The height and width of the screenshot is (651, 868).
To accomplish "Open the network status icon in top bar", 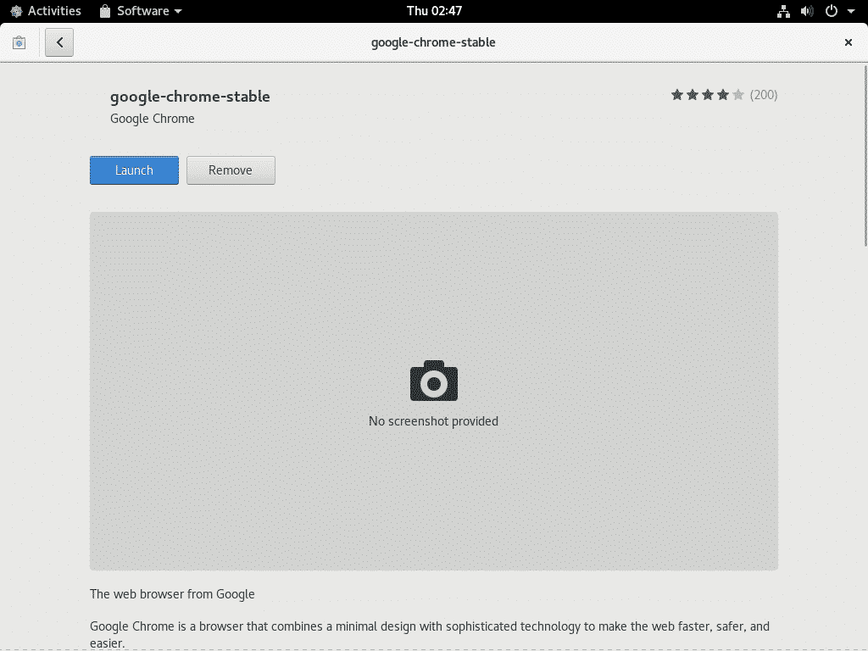I will pyautogui.click(x=783, y=11).
